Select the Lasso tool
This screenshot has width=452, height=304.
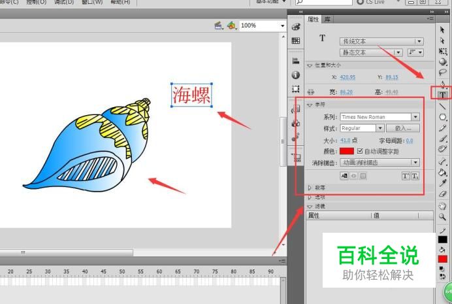point(442,73)
